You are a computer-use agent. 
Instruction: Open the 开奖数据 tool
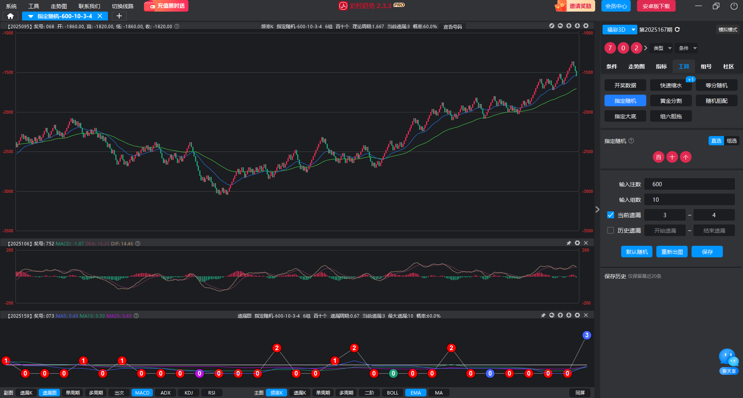tap(625, 85)
